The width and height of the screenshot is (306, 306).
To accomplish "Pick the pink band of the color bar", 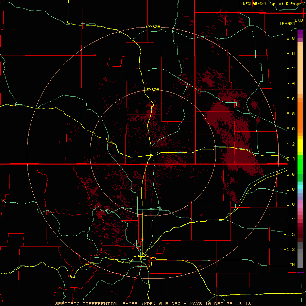I will pyautogui.click(x=300, y=206).
